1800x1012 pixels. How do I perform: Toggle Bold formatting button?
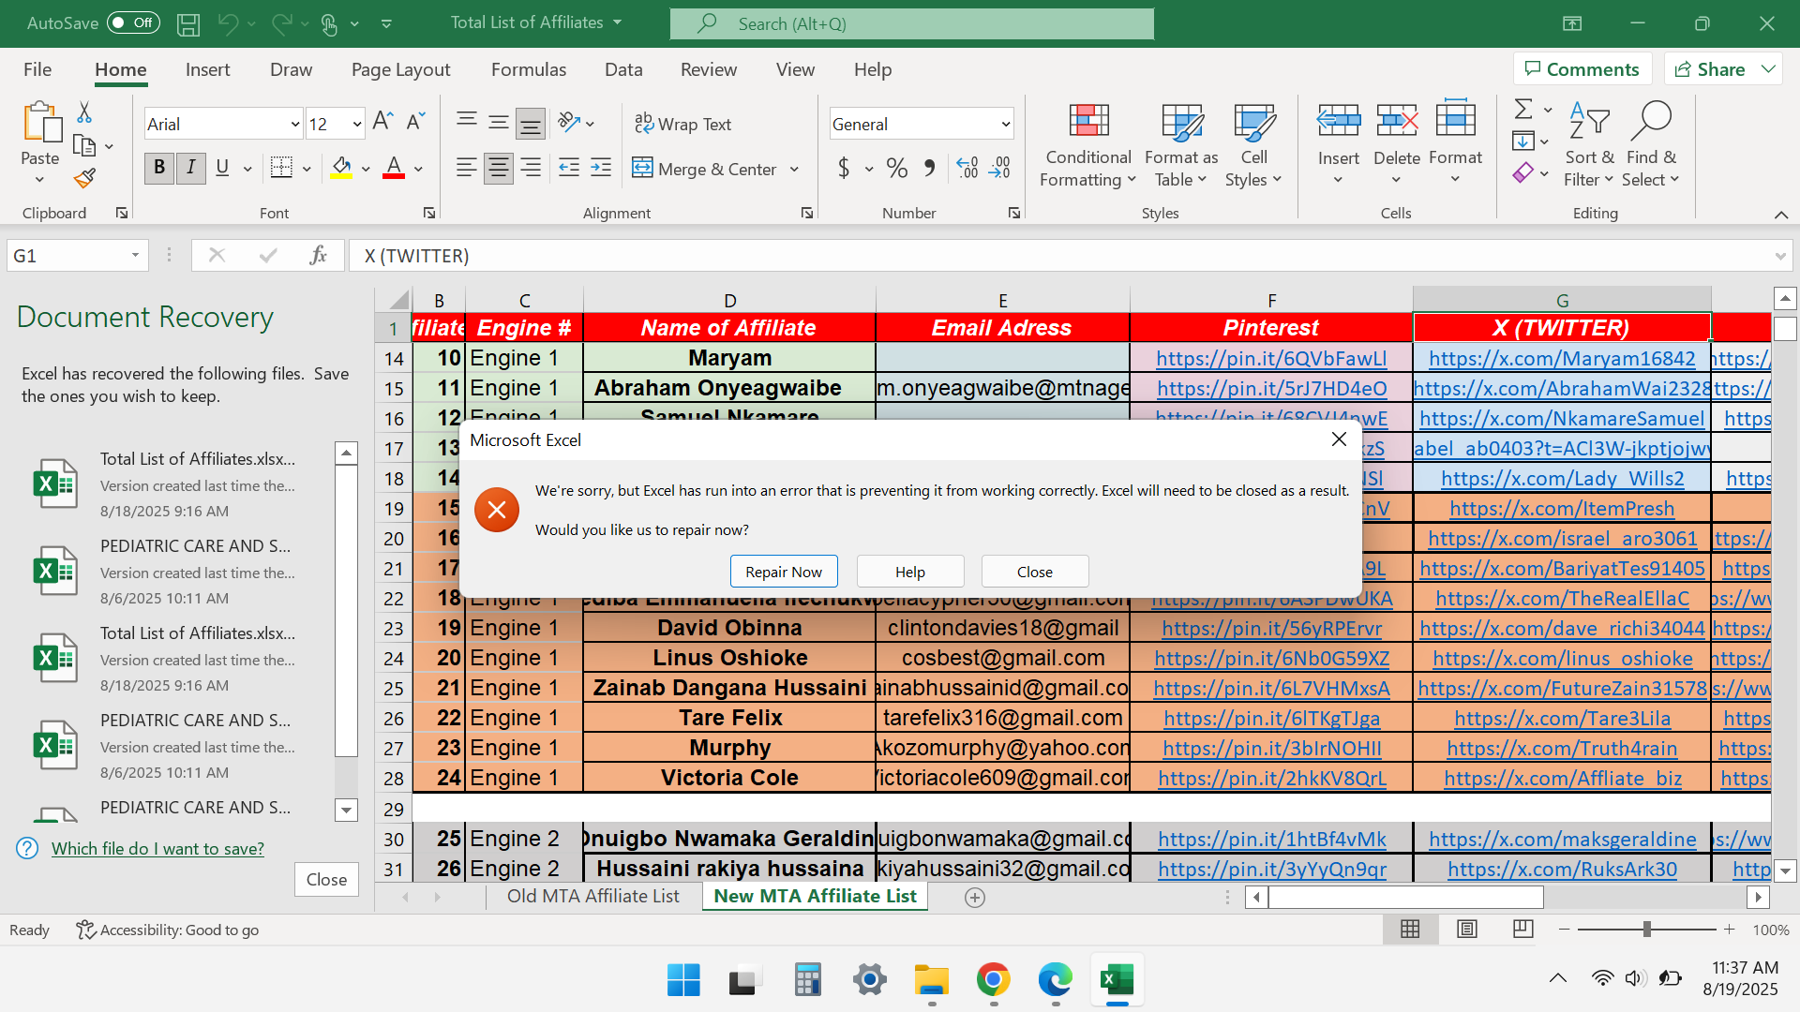159,168
